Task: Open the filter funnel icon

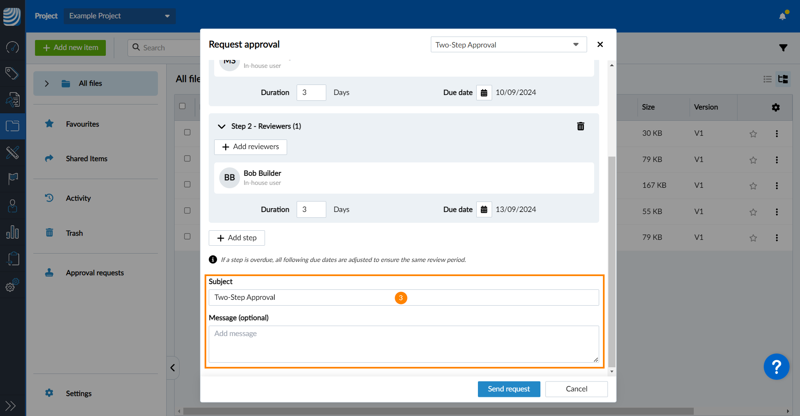Action: tap(783, 48)
